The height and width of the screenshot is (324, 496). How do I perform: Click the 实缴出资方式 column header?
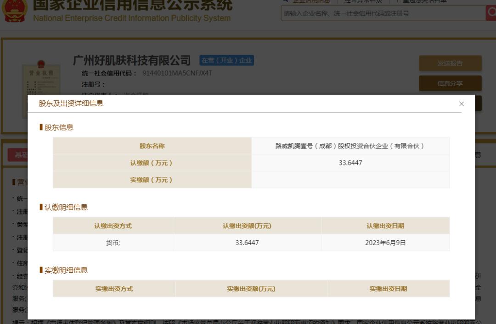[x=114, y=289]
